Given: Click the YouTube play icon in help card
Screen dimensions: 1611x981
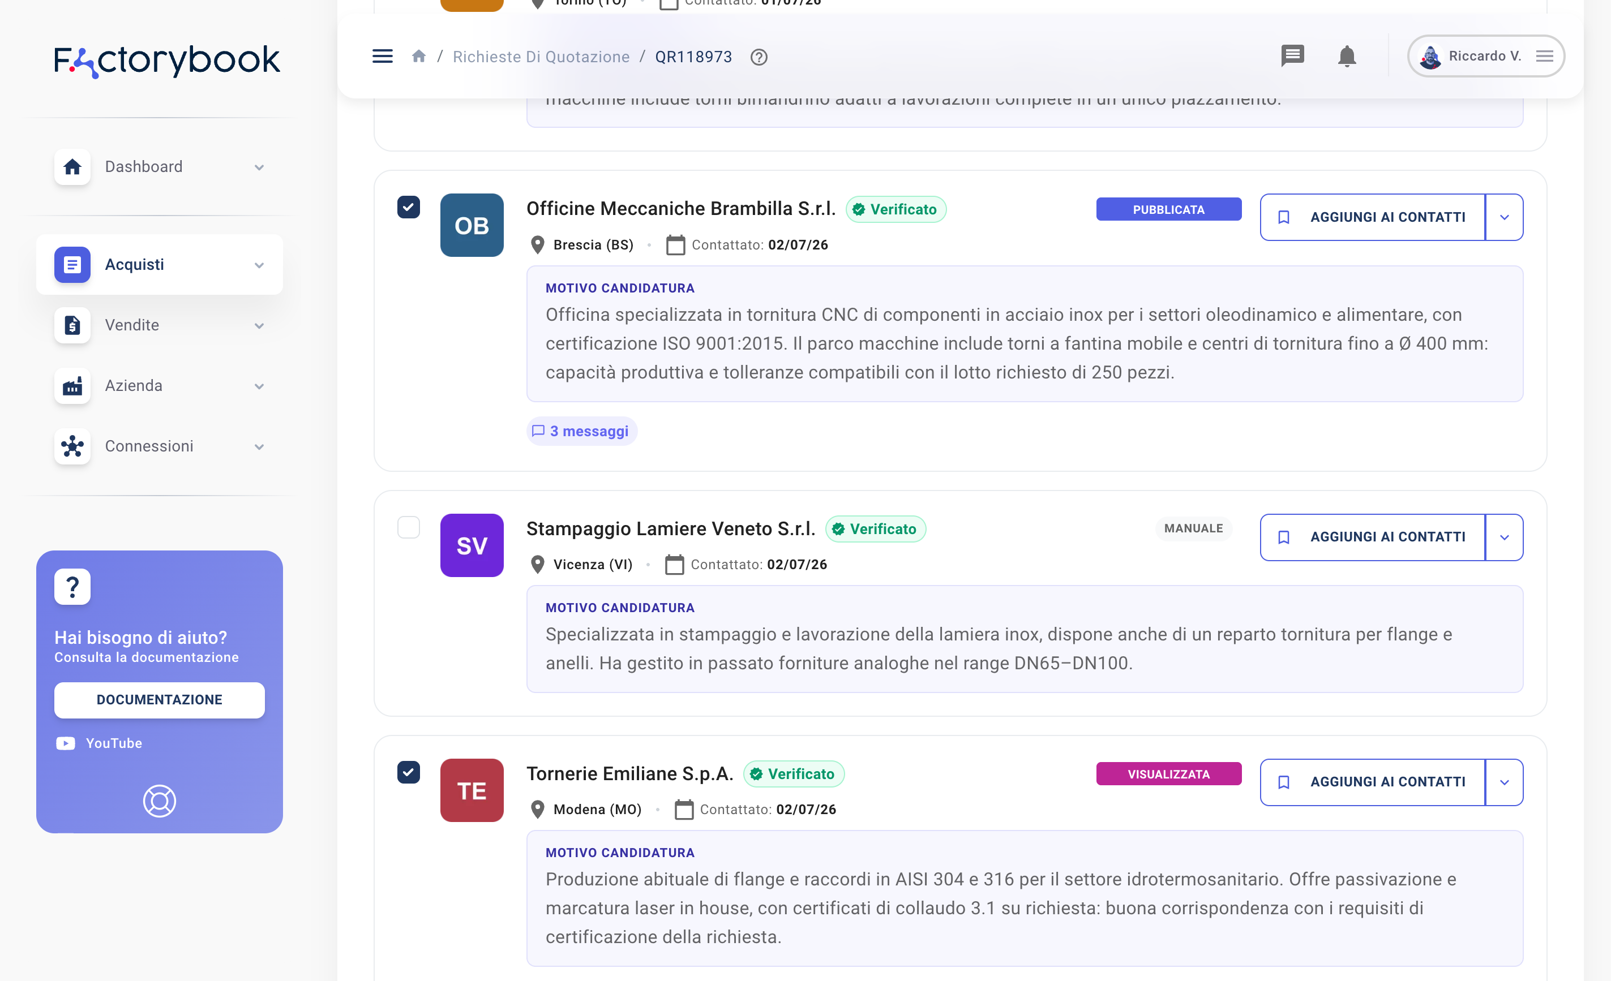Looking at the screenshot, I should pyautogui.click(x=66, y=743).
